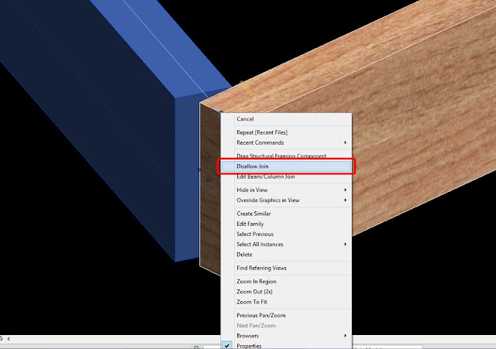496x349 pixels.
Task: Expand Select All Instances submenu arrow
Action: [345, 245]
